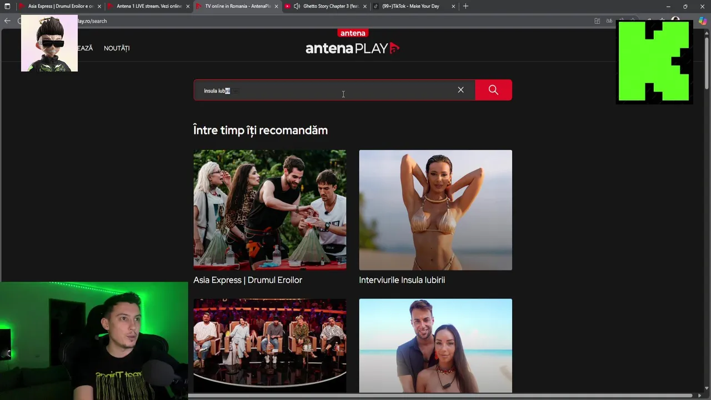
Task: Open the beach couple thumbnail
Action: pos(435,346)
